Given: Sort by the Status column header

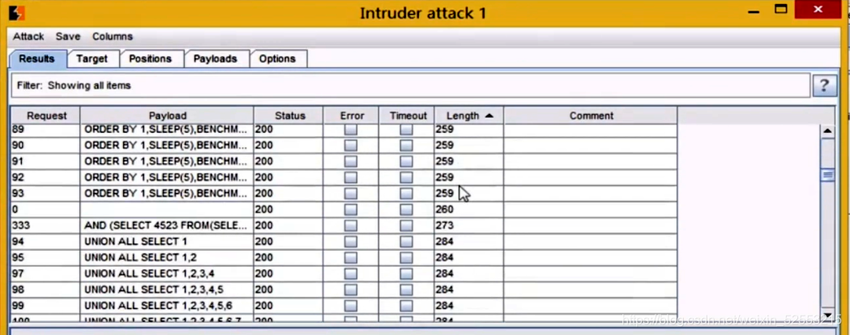Looking at the screenshot, I should point(289,116).
